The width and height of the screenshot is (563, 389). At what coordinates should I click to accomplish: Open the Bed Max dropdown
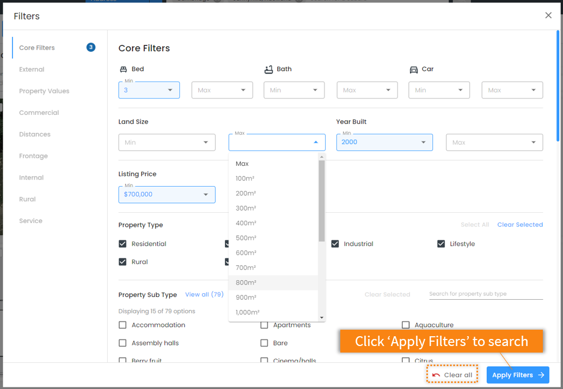(222, 90)
